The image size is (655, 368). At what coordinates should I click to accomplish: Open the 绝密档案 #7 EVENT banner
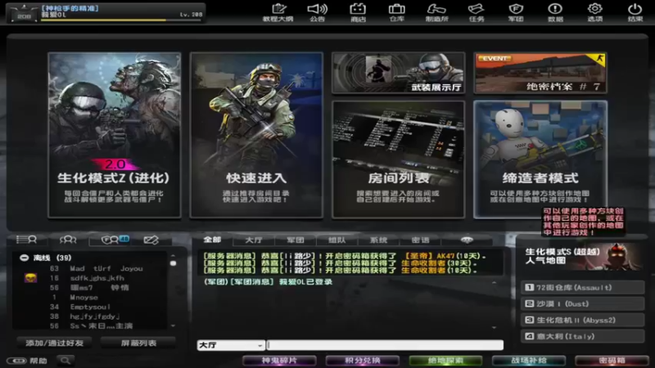click(540, 73)
